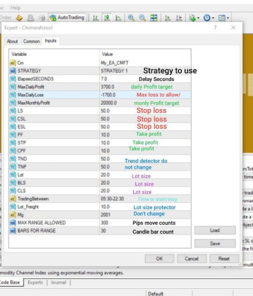Toggle the AutoTrading button

pos(67,18)
